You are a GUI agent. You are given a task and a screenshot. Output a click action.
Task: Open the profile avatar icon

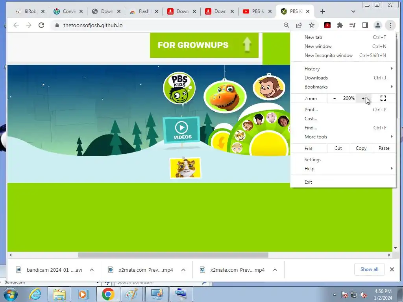coord(377,25)
